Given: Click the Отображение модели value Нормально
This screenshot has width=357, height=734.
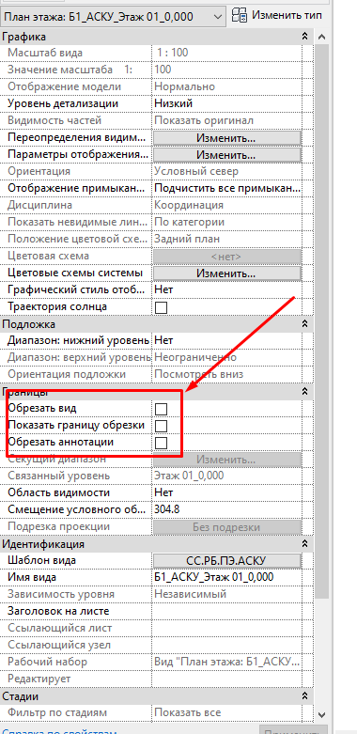Looking at the screenshot, I should point(227,86).
